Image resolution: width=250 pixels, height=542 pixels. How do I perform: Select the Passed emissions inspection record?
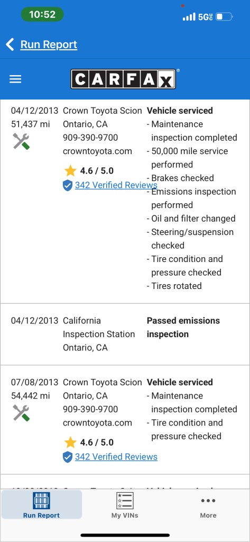(125, 335)
